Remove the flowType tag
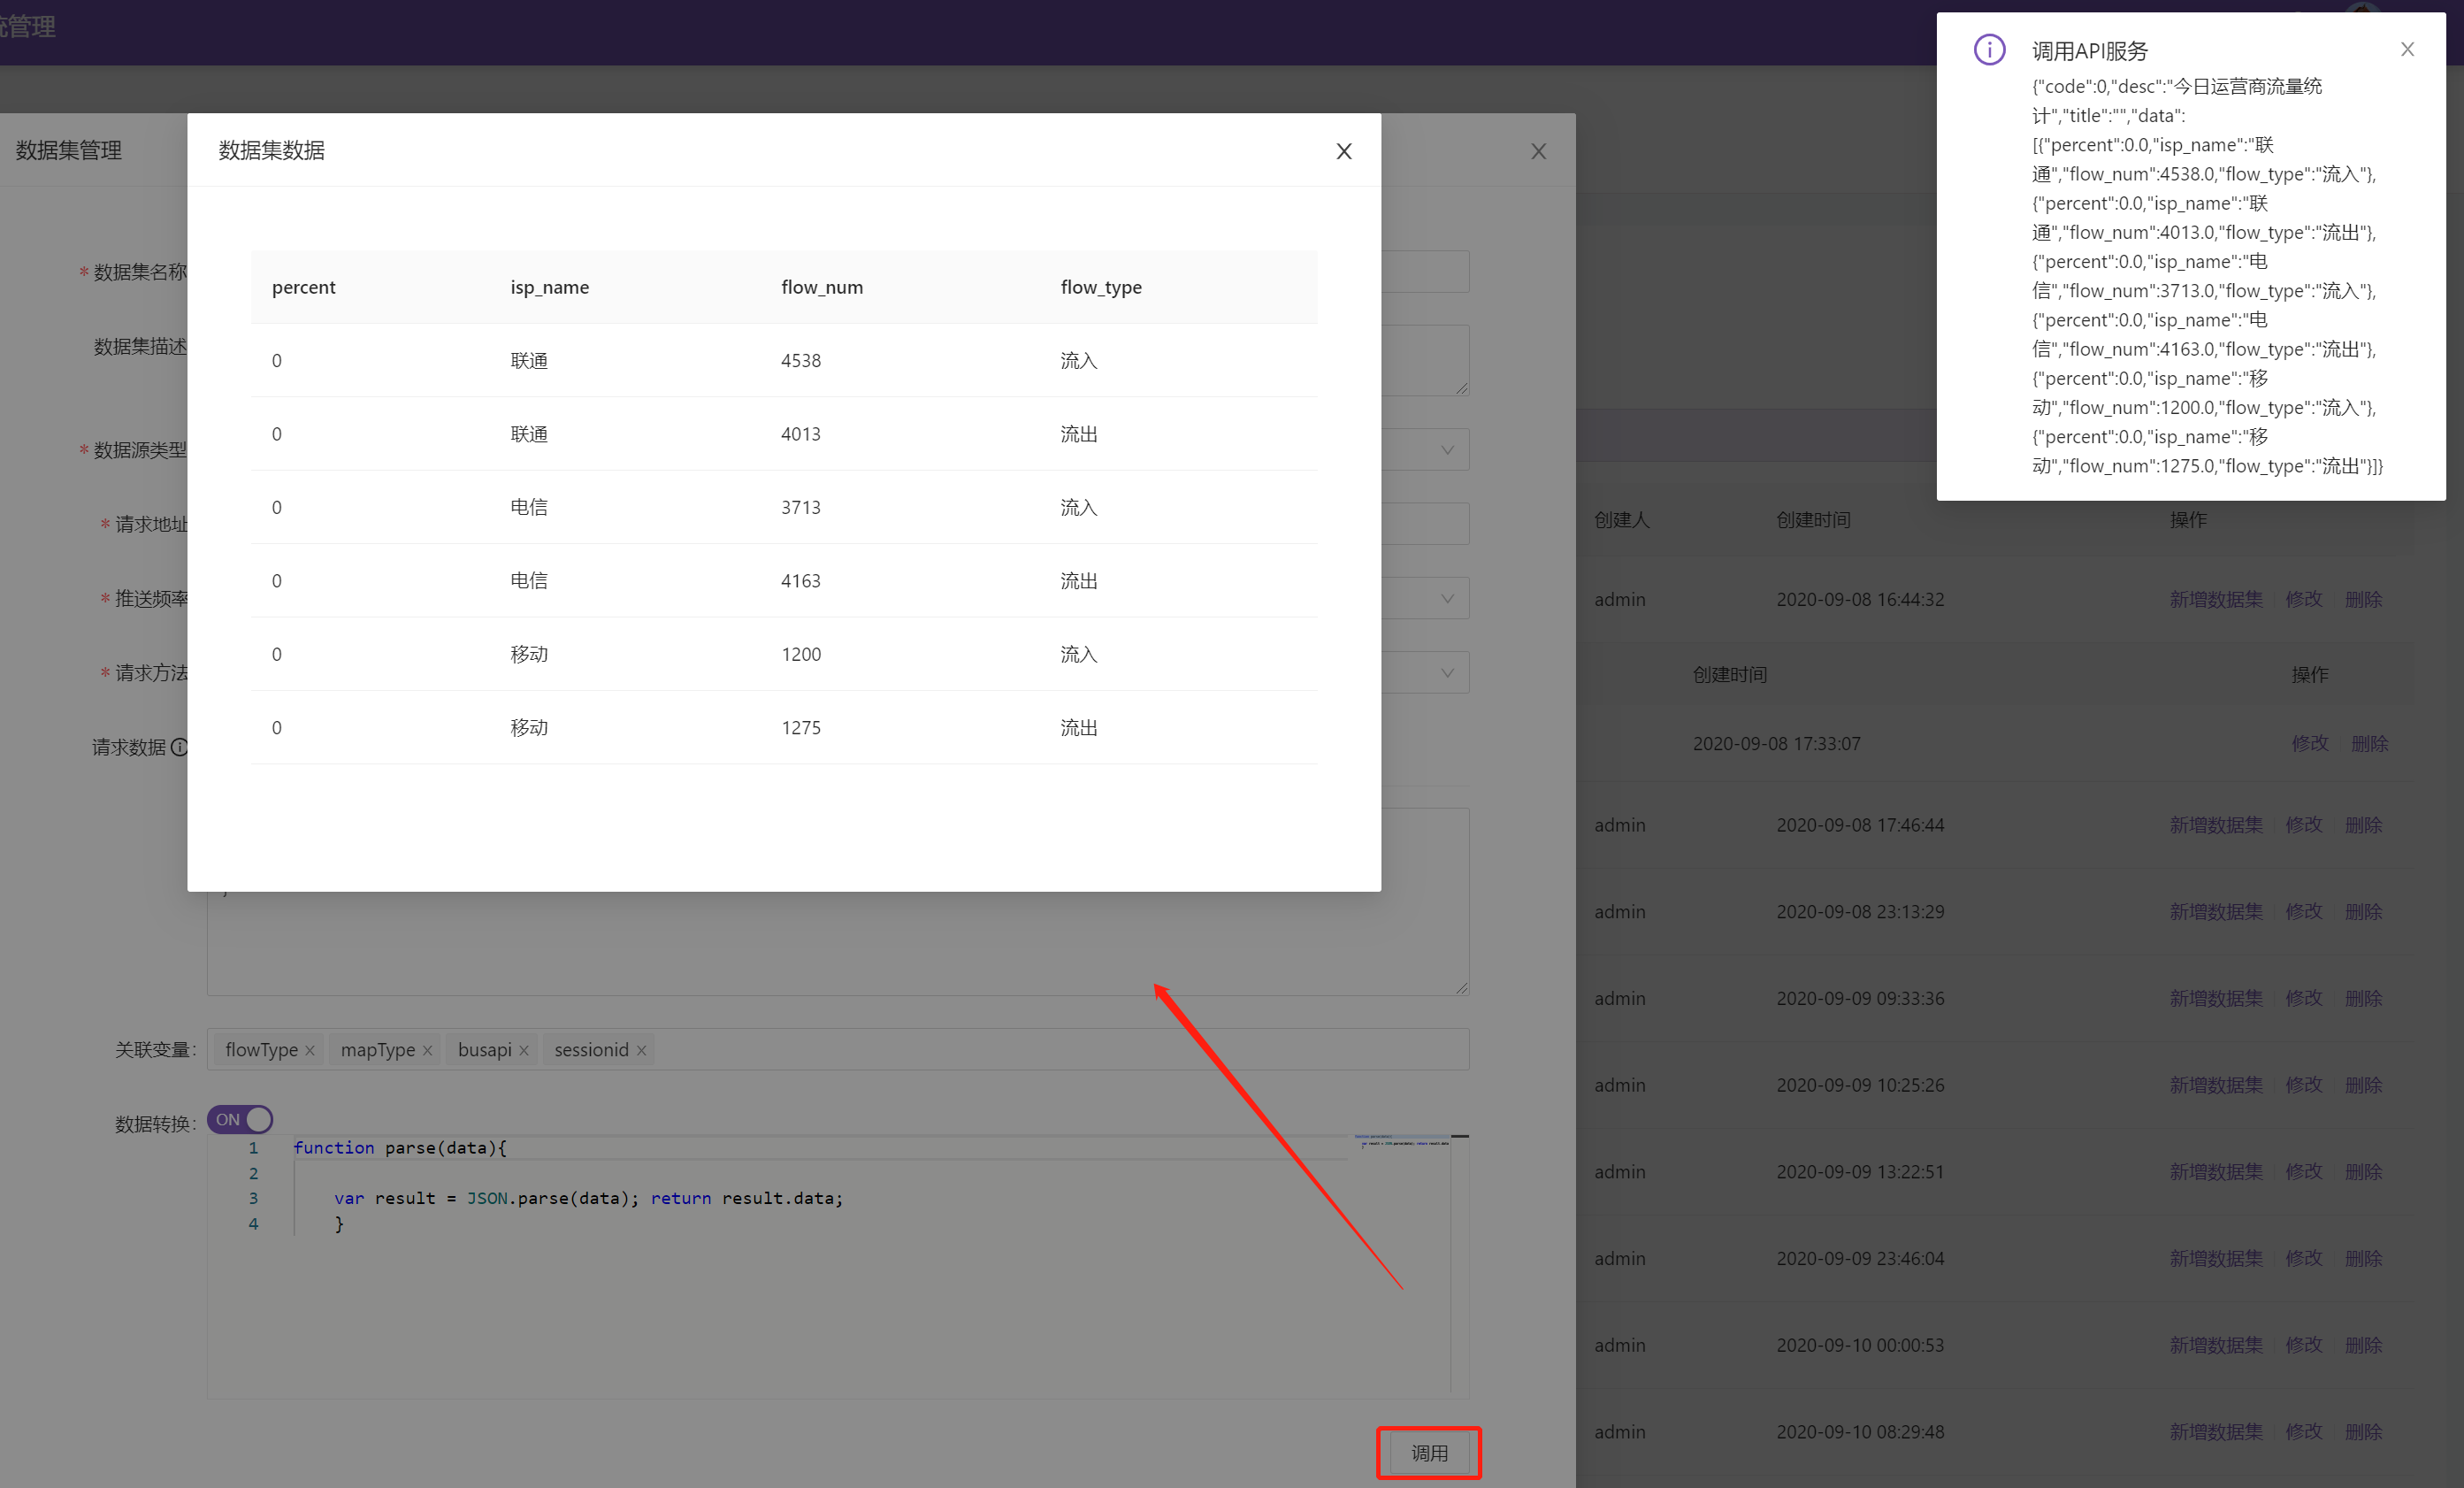This screenshot has height=1488, width=2464. (310, 1050)
